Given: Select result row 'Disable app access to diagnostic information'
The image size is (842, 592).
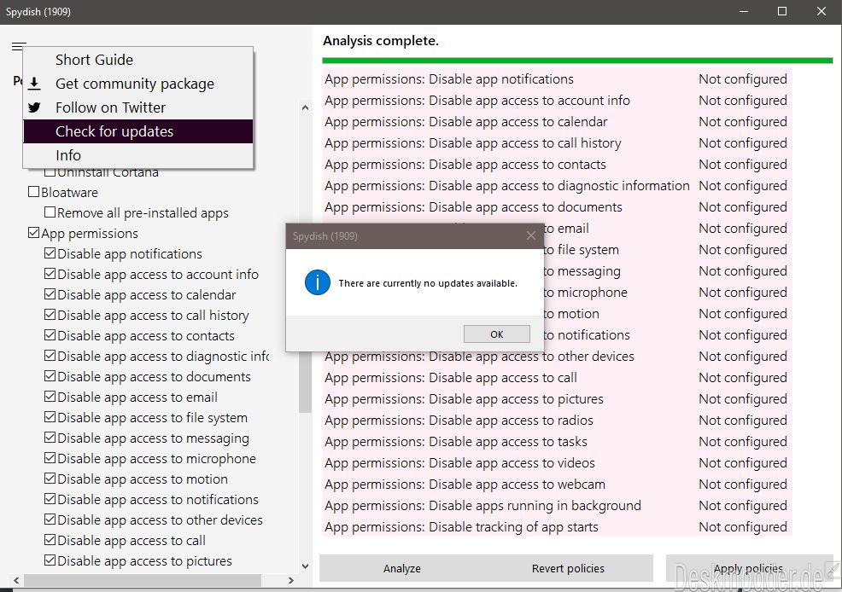Looking at the screenshot, I should [x=557, y=186].
